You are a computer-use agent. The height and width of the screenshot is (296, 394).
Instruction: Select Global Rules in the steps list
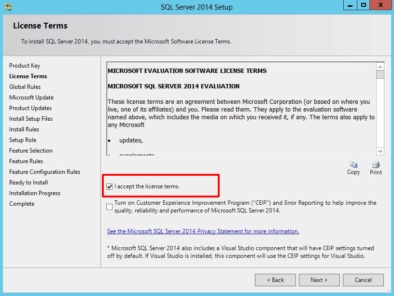click(x=25, y=87)
